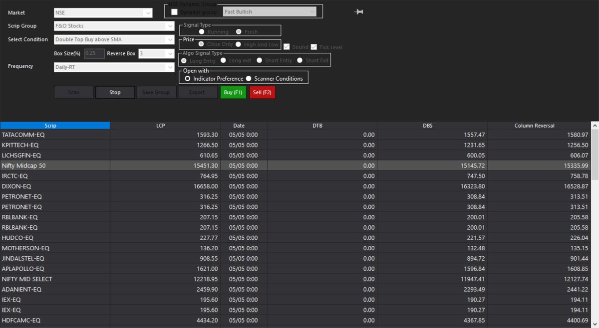Select the KPITTECH-EQ row

tap(295, 145)
